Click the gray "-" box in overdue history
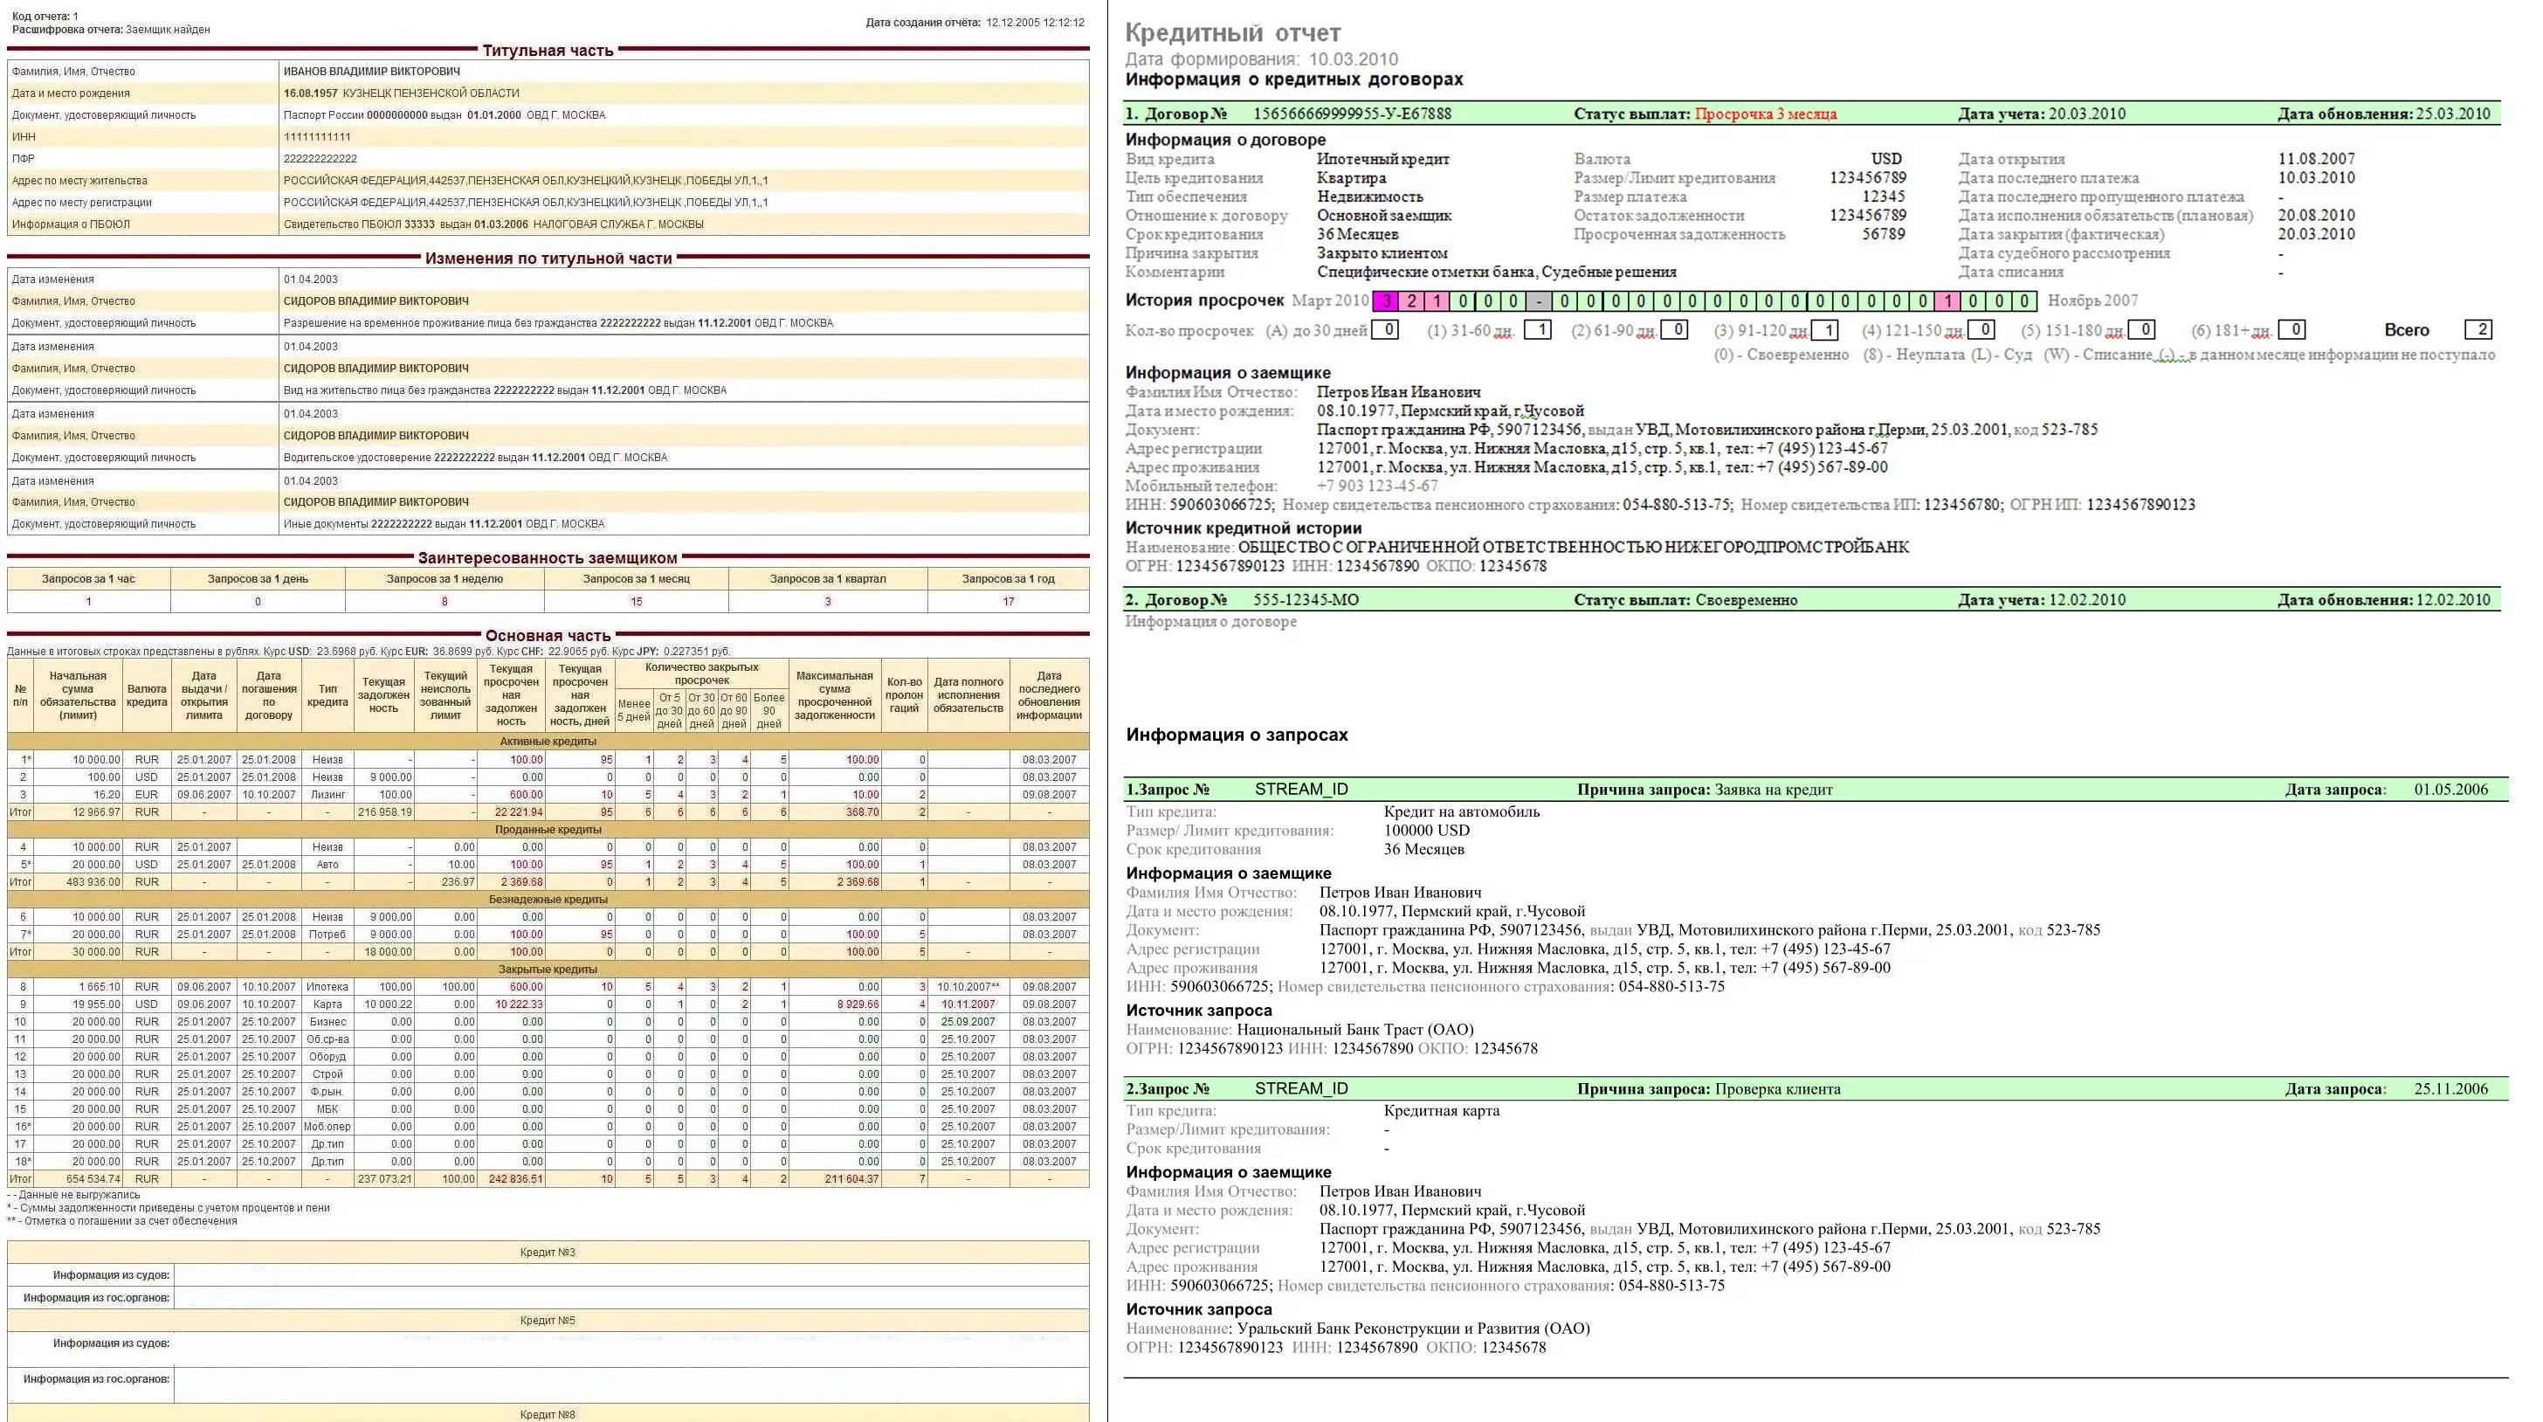 (x=1539, y=301)
